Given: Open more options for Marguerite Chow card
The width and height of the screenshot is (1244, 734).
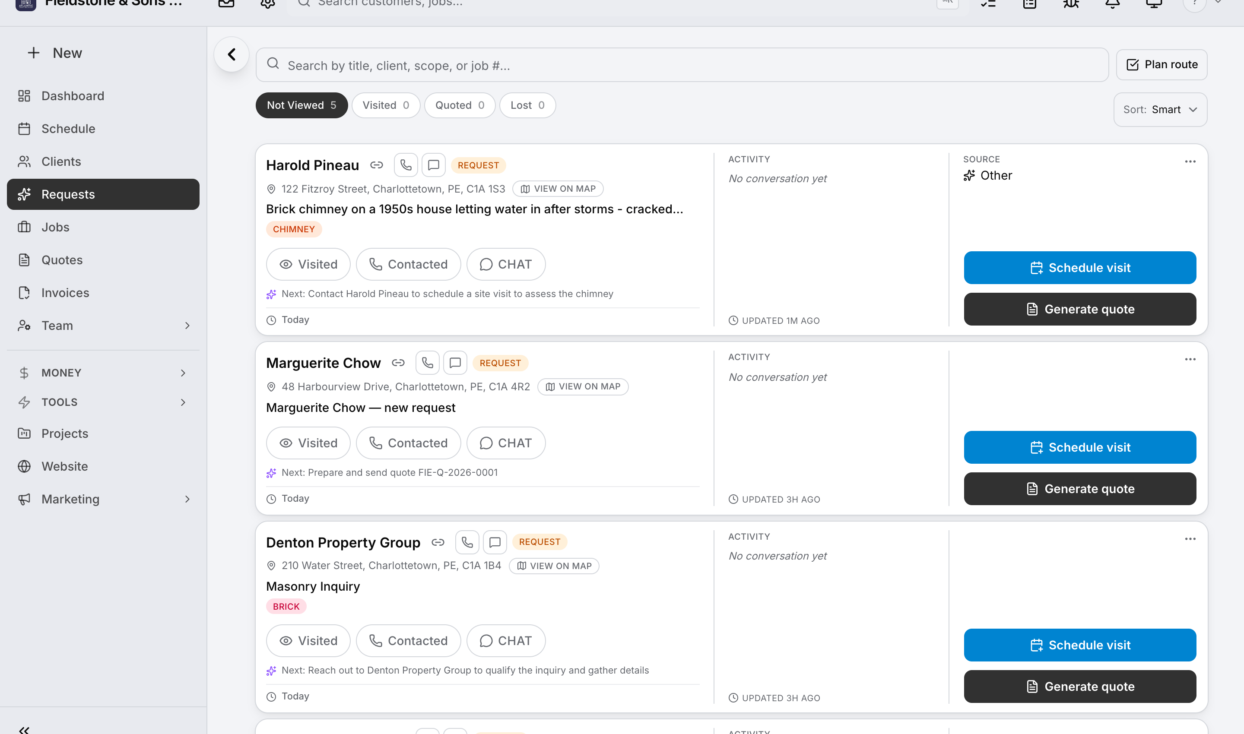Looking at the screenshot, I should [x=1190, y=360].
